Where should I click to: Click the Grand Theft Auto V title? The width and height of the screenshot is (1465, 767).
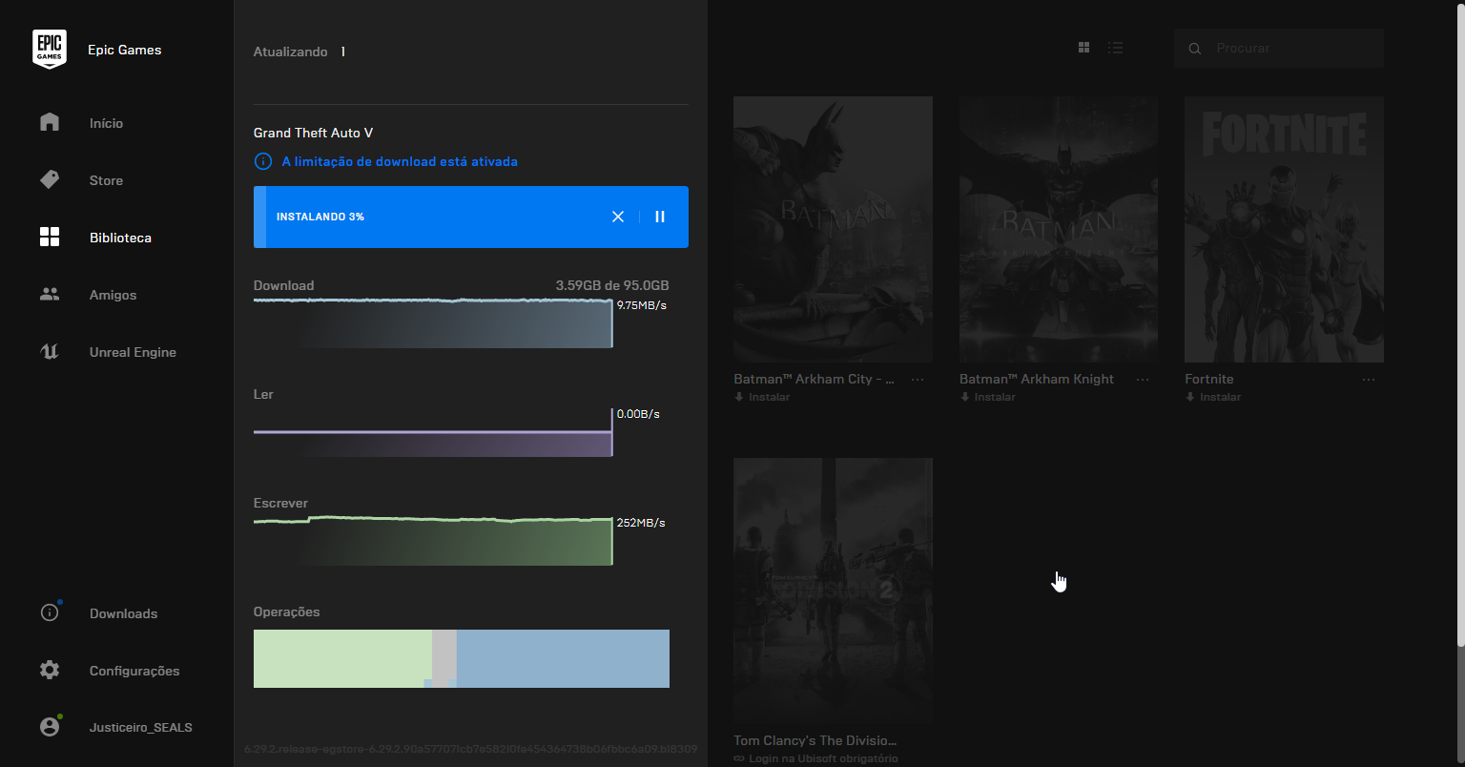click(x=313, y=133)
